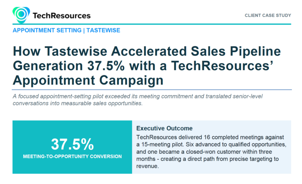Click the thin blue line under headline
302x184 pixels.
152,89
